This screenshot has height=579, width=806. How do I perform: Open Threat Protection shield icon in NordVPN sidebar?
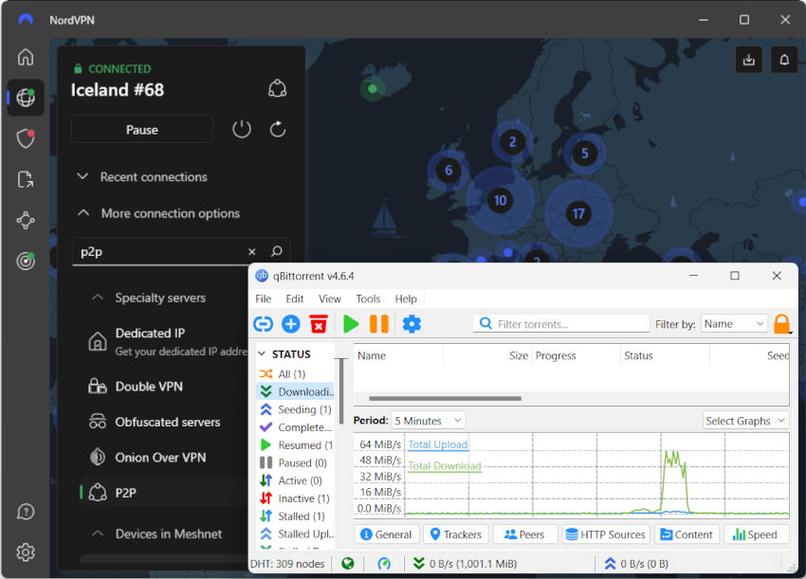pos(26,138)
